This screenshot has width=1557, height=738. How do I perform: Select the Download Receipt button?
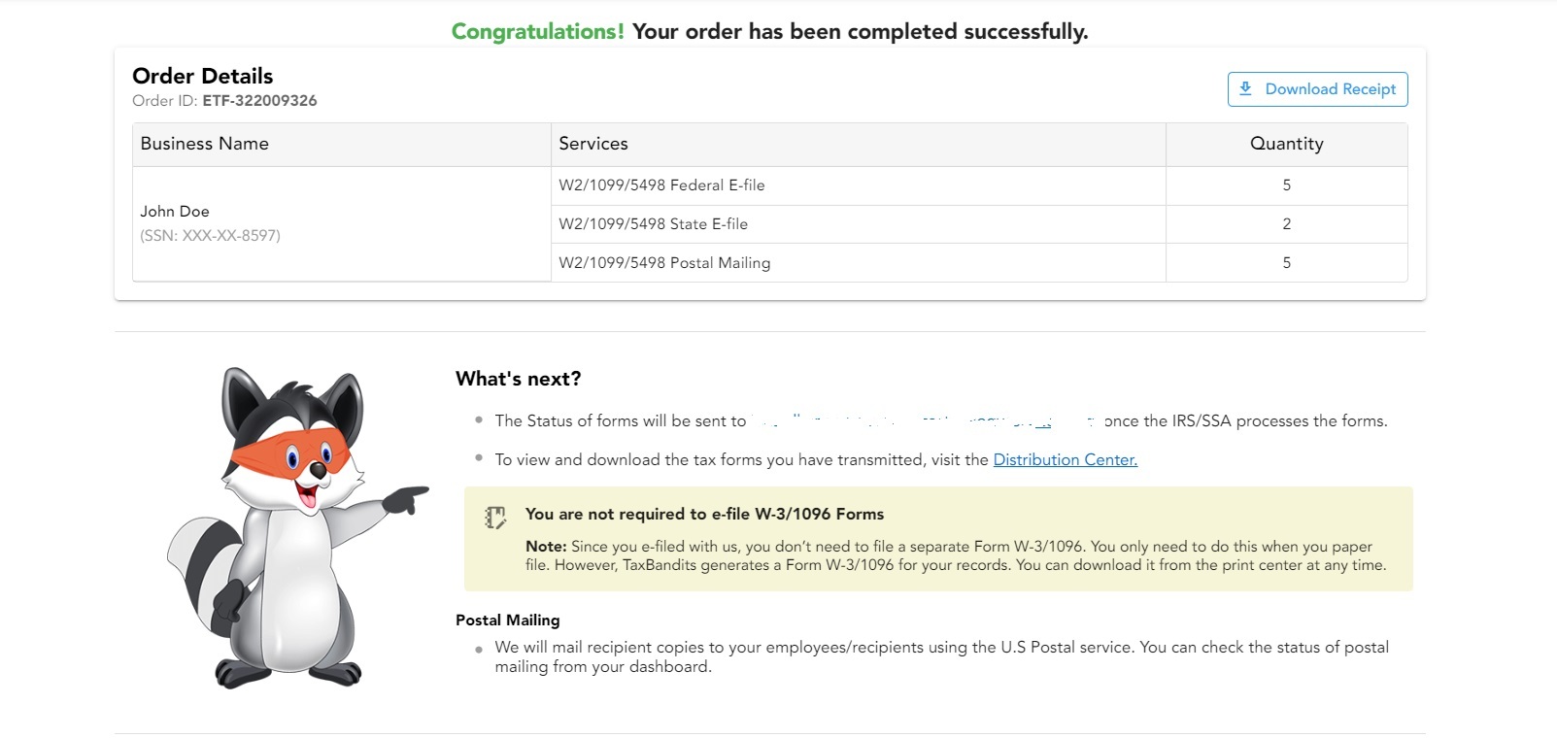pos(1316,88)
